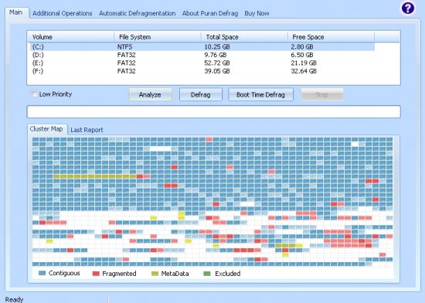Click the yellow-green MetaData legend swatch
The height and width of the screenshot is (303, 425).
155,274
